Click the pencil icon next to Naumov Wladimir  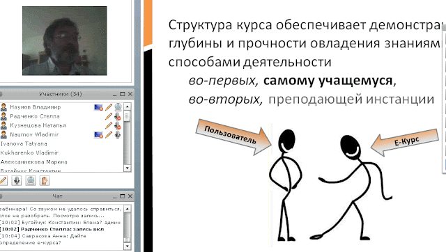tap(109, 134)
